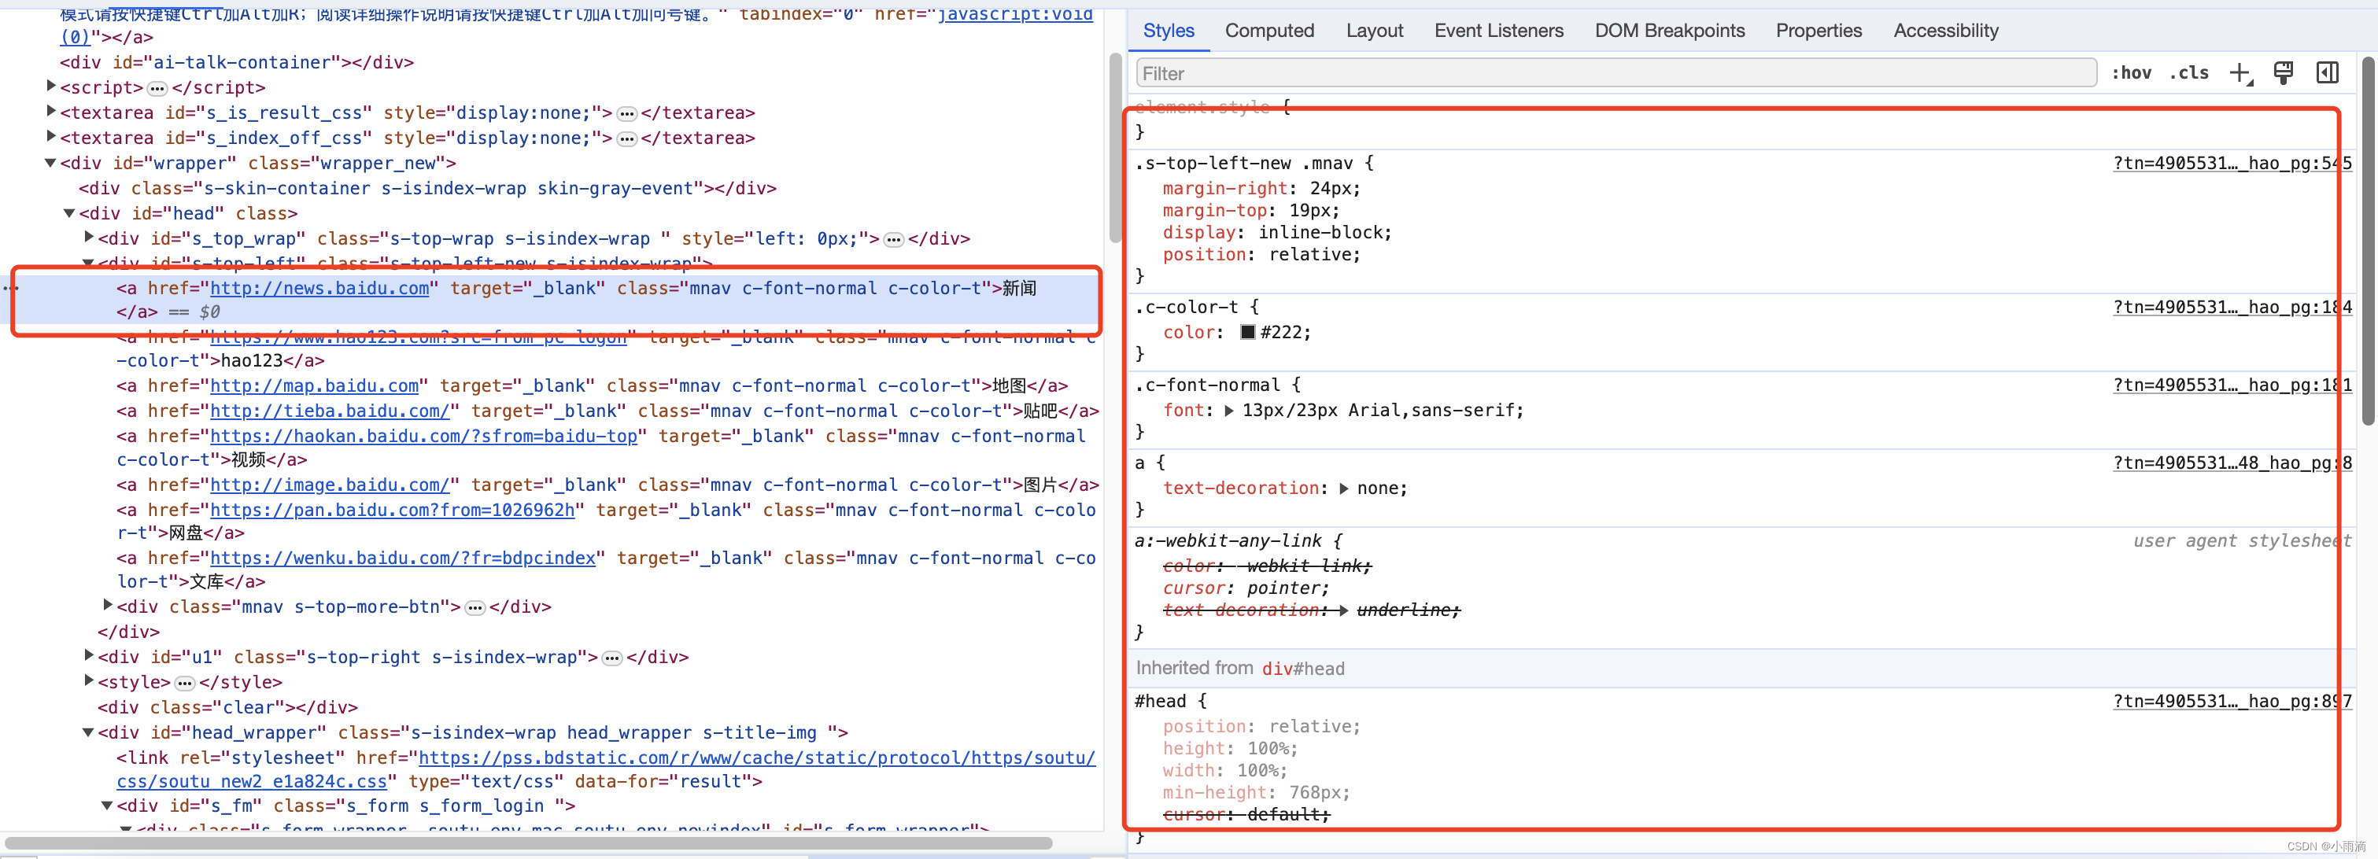
Task: Open source link for .s-top-left-new .mnav rule
Action: click(2232, 164)
